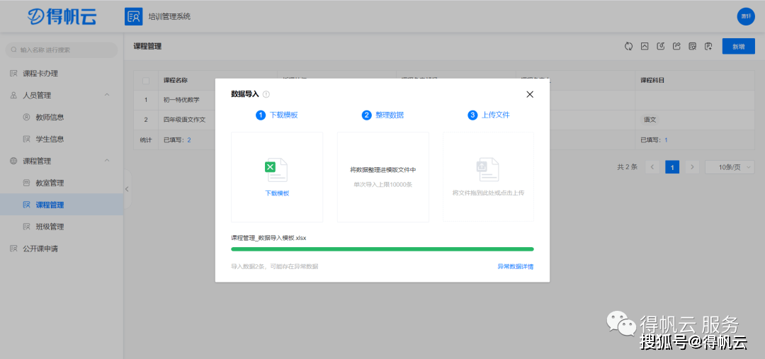Close the 数据导入 dialog

[530, 94]
